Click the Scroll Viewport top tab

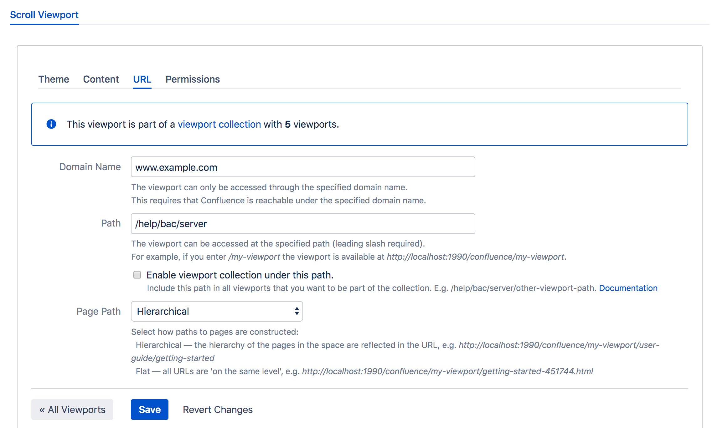(x=44, y=15)
